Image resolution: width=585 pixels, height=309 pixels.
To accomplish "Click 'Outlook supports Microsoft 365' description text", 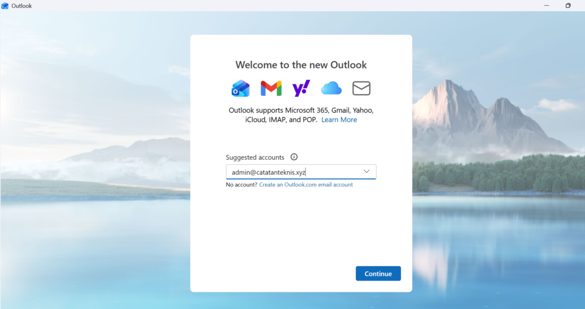I will coord(301,115).
